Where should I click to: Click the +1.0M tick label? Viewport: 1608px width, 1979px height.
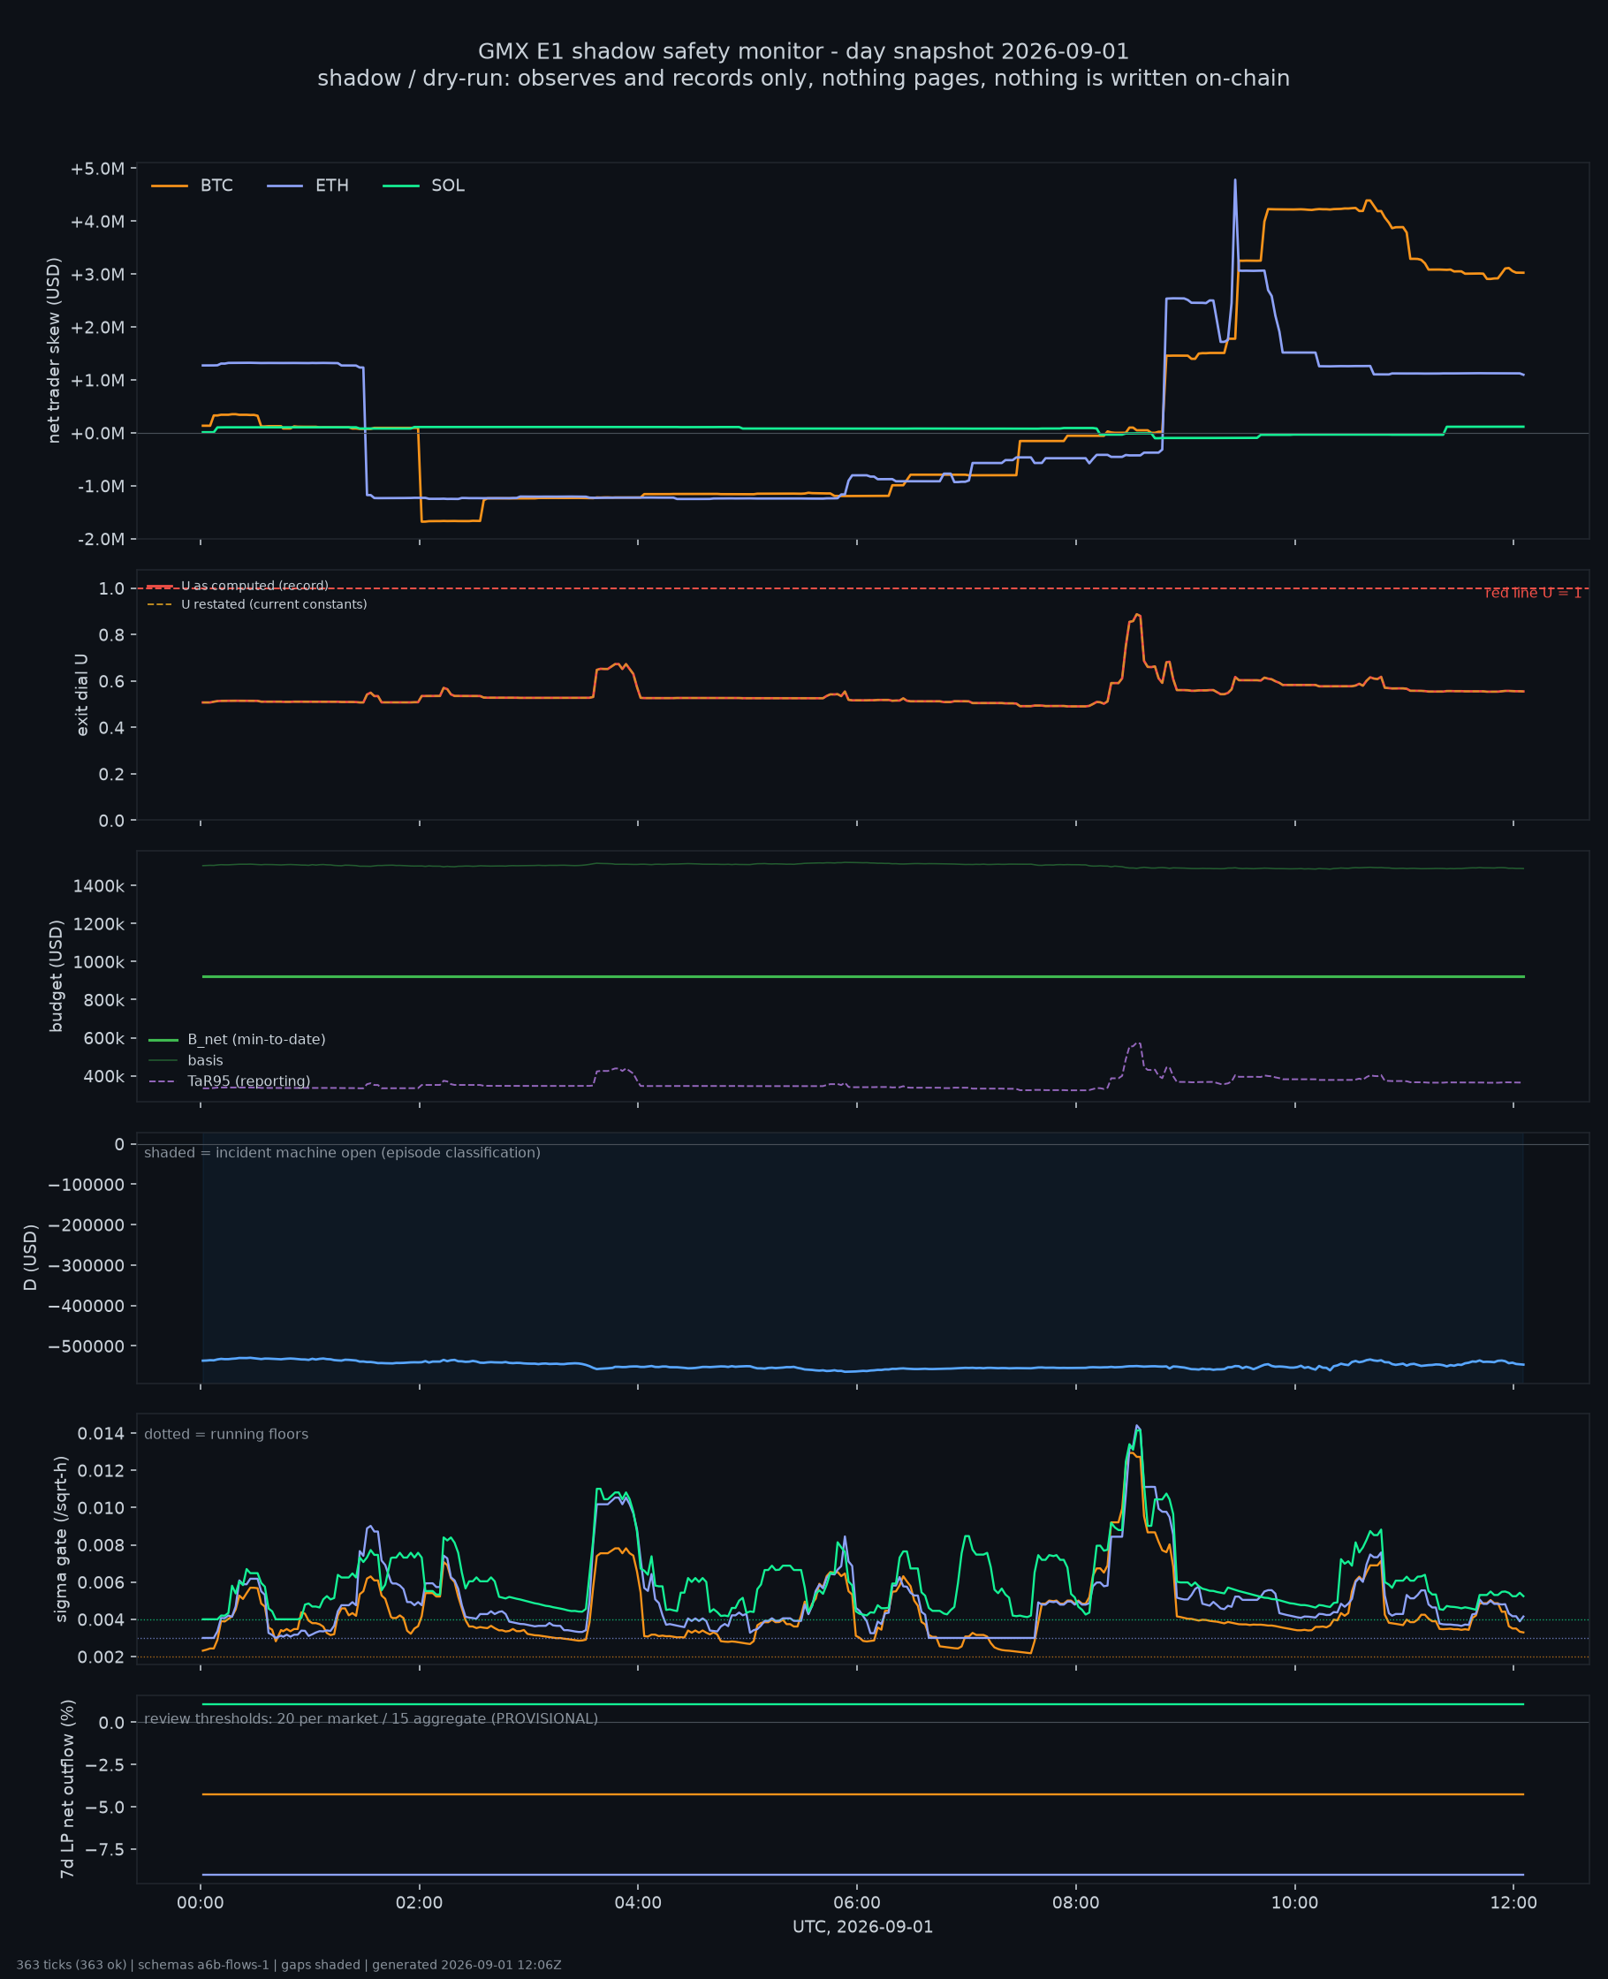[97, 381]
